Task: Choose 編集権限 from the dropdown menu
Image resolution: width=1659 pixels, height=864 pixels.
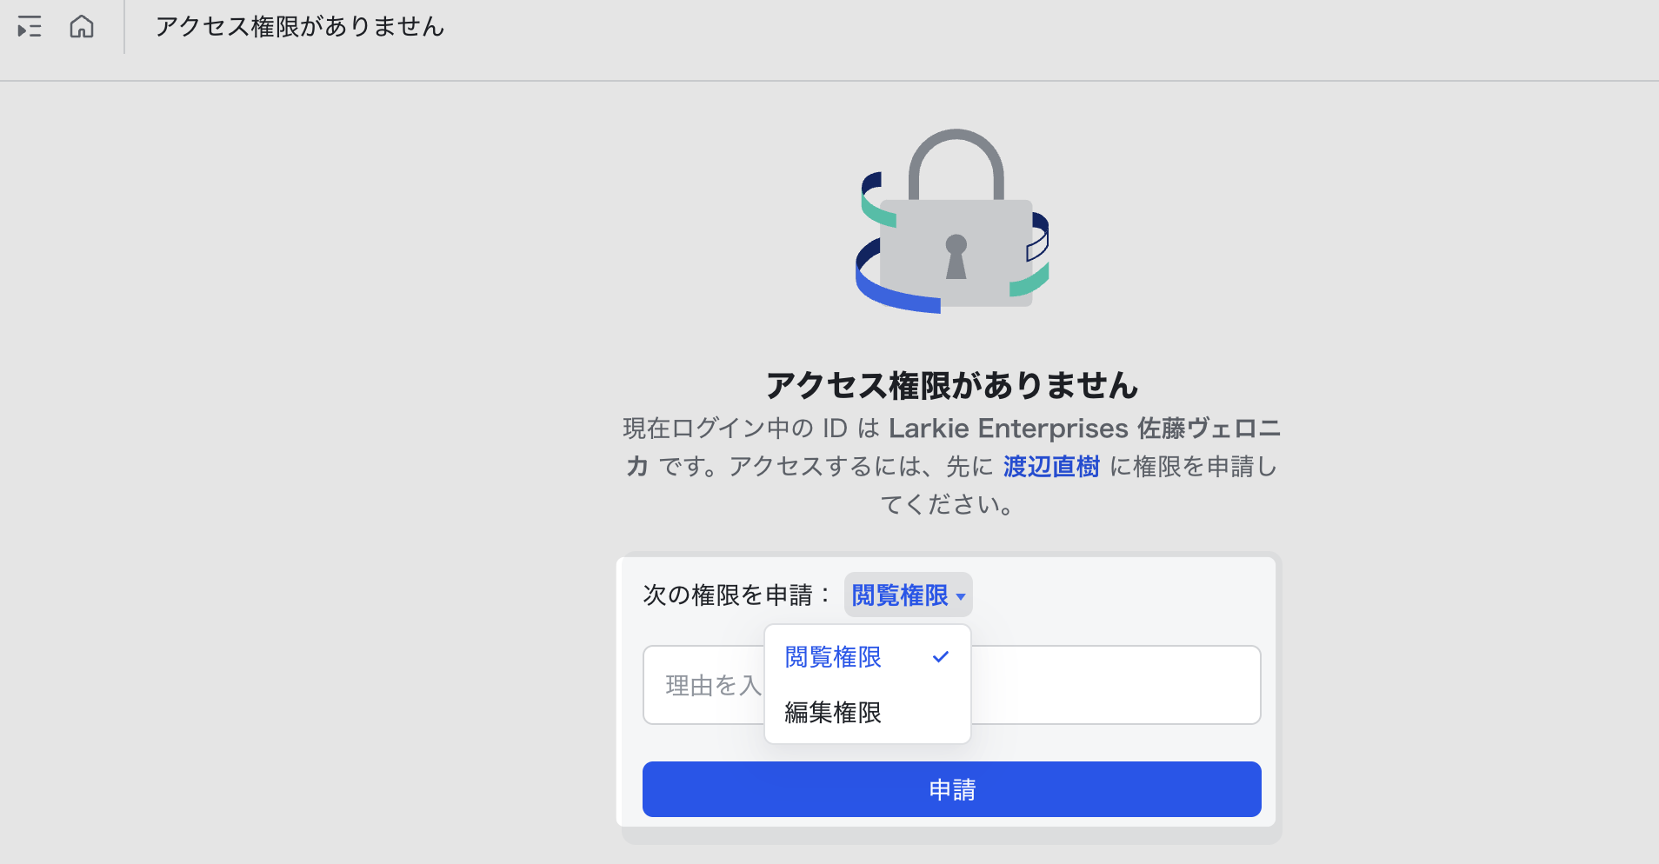Action: tap(833, 713)
